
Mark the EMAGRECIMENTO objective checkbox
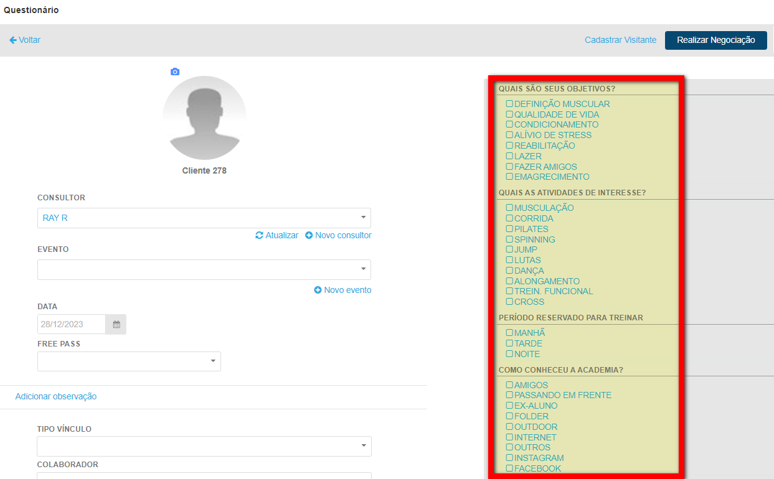point(509,177)
